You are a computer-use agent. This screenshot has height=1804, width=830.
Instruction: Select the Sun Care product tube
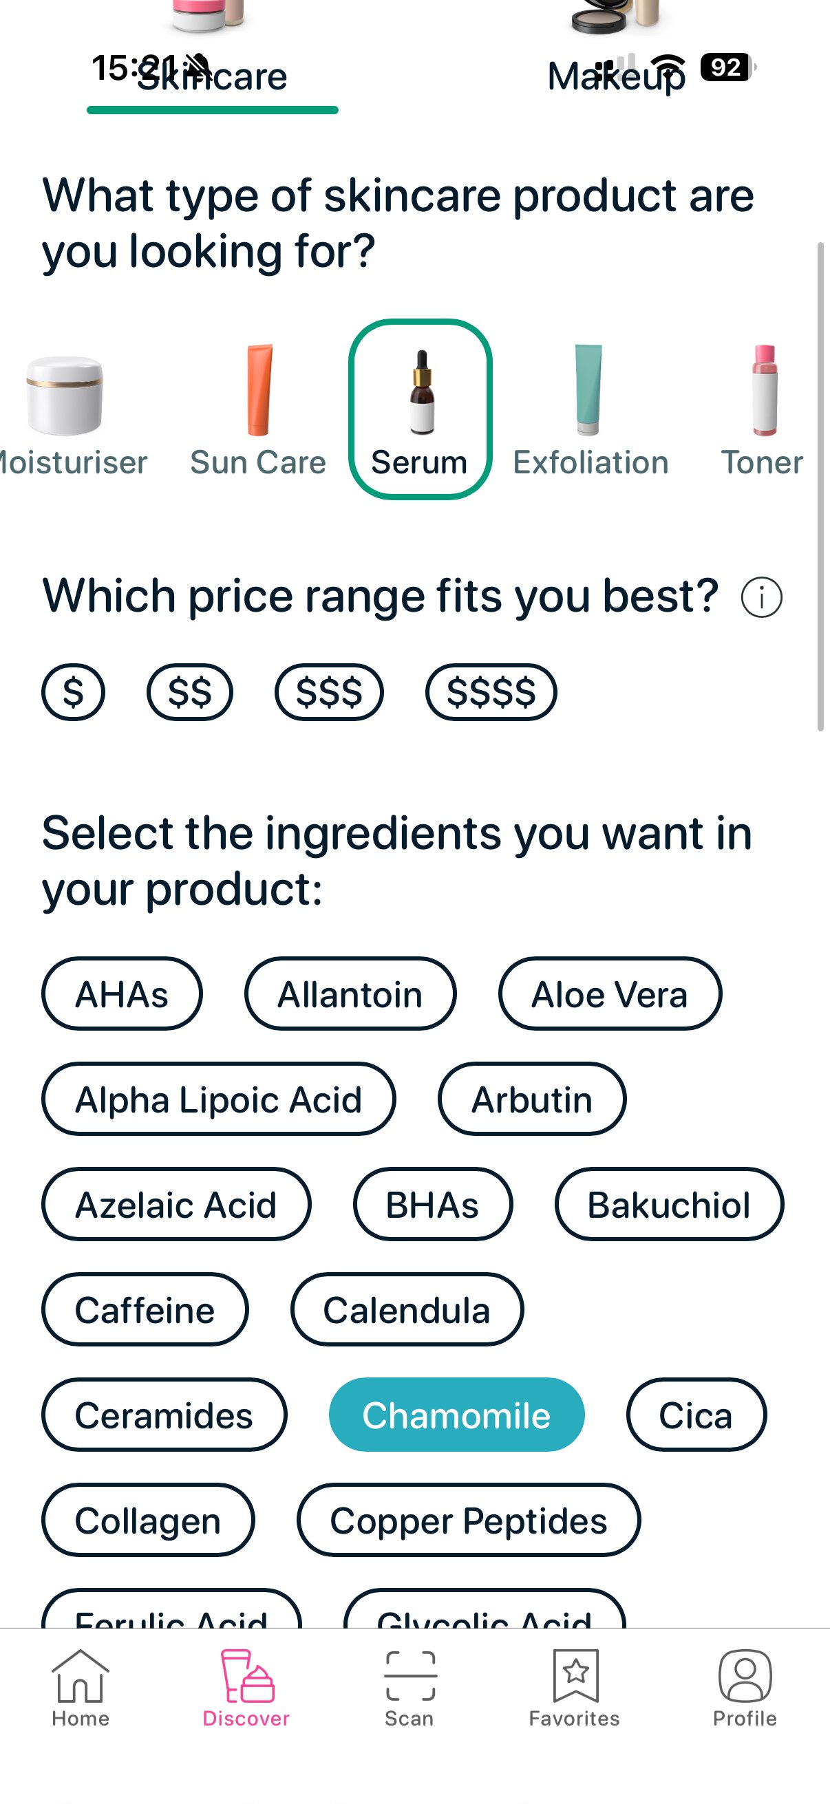[x=259, y=392]
